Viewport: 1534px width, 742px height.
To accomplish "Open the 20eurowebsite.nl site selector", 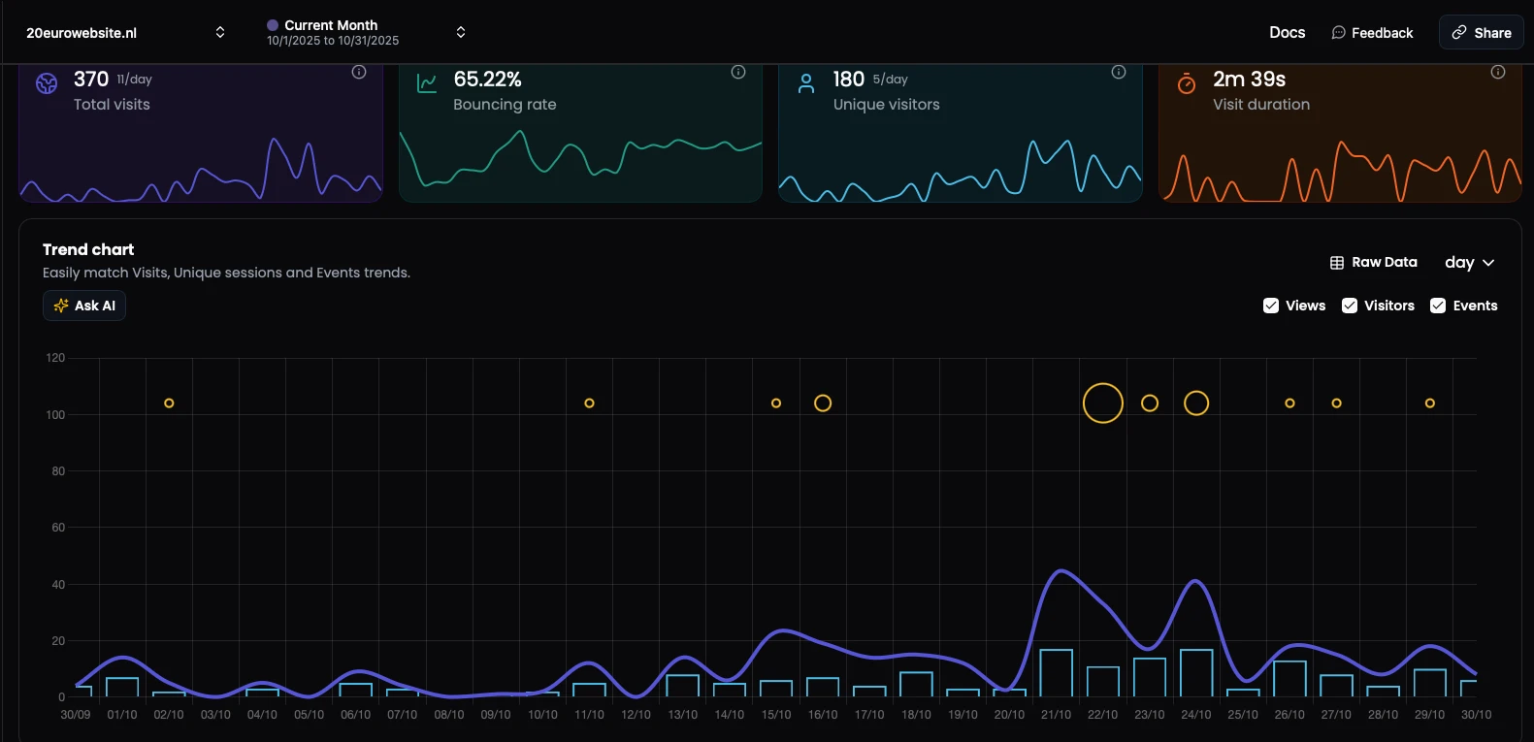I will tap(125, 33).
